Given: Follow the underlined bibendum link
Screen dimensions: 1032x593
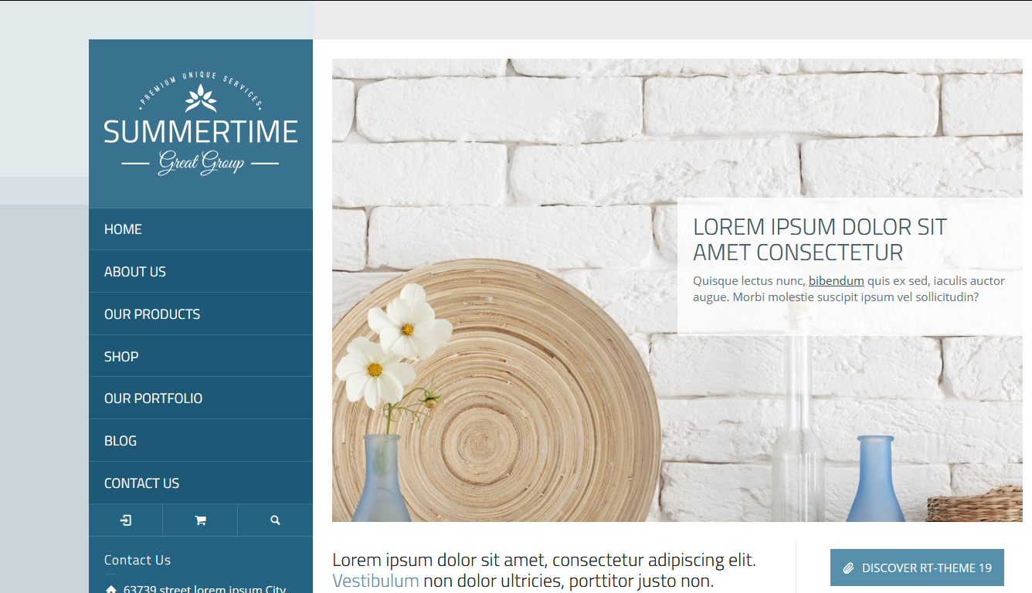Looking at the screenshot, I should 836,281.
